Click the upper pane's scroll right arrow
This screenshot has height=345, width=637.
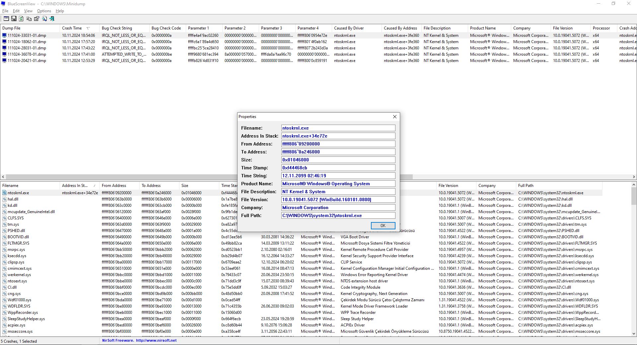click(634, 177)
